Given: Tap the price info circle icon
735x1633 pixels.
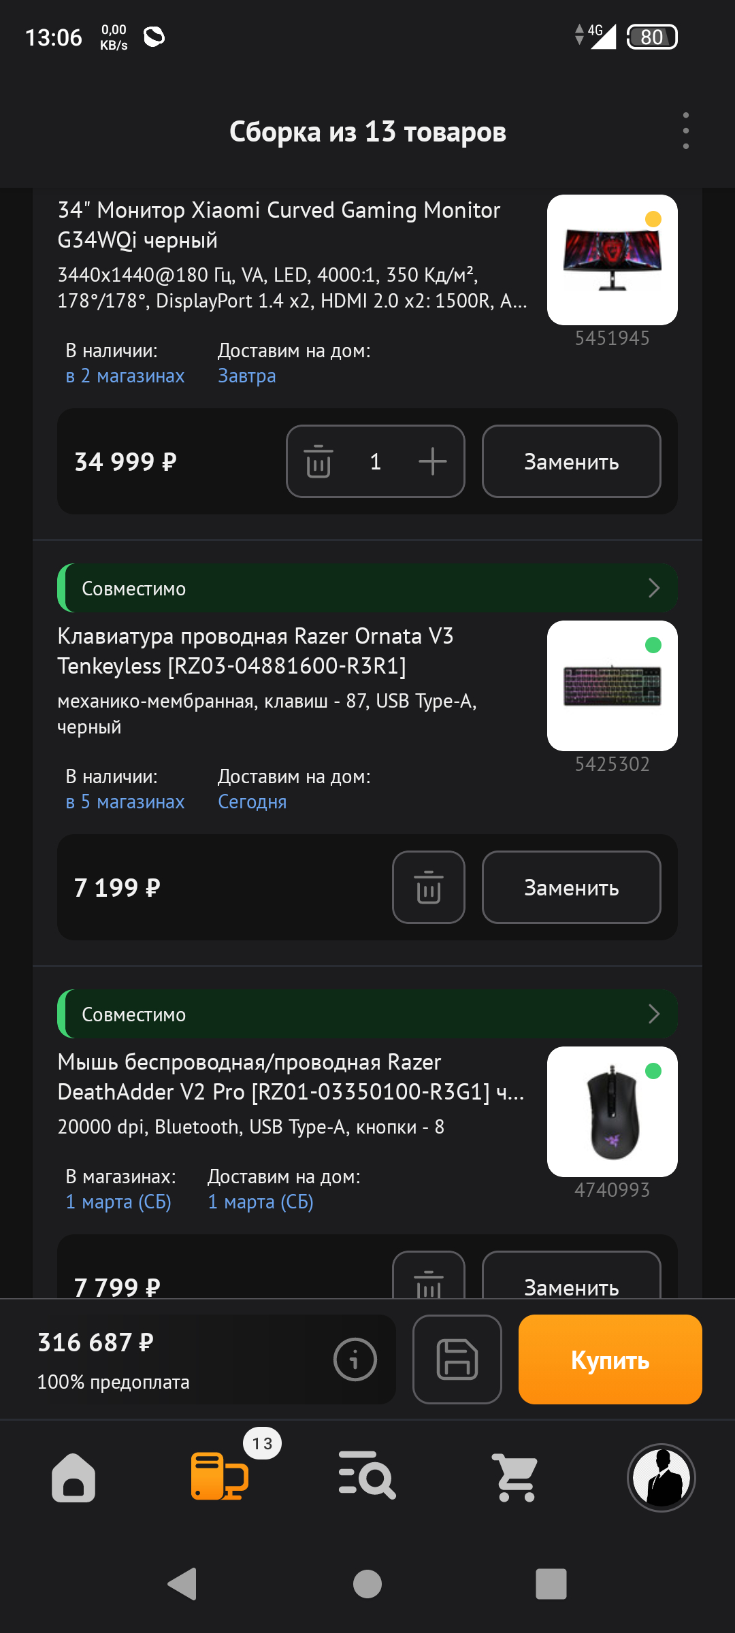Looking at the screenshot, I should (x=355, y=1359).
